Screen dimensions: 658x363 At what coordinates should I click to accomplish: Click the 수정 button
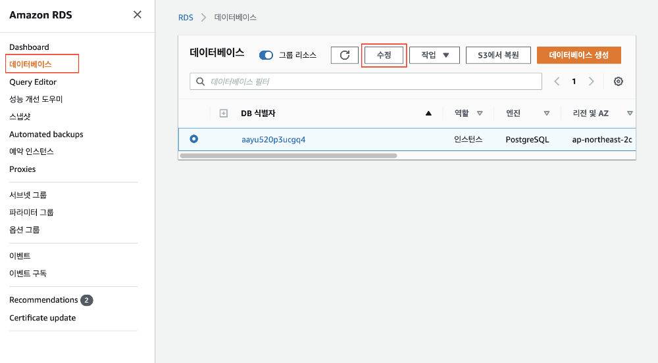[384, 55]
